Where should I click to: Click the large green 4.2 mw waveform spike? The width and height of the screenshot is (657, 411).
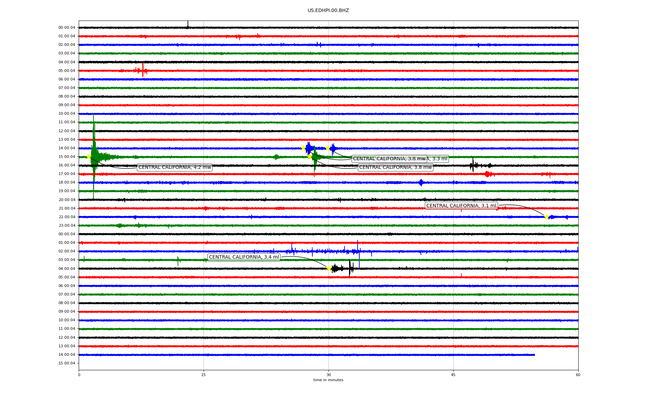pos(93,144)
